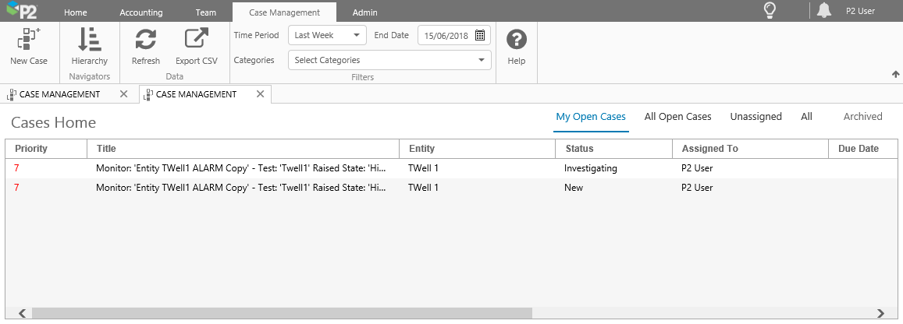Screen dimensions: 903x324
Task: Open the Admin ribbon tab
Action: coord(364,12)
